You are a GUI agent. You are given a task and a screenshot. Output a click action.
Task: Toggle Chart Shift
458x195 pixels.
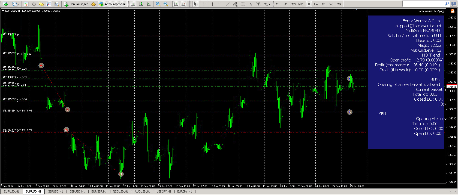183,4
